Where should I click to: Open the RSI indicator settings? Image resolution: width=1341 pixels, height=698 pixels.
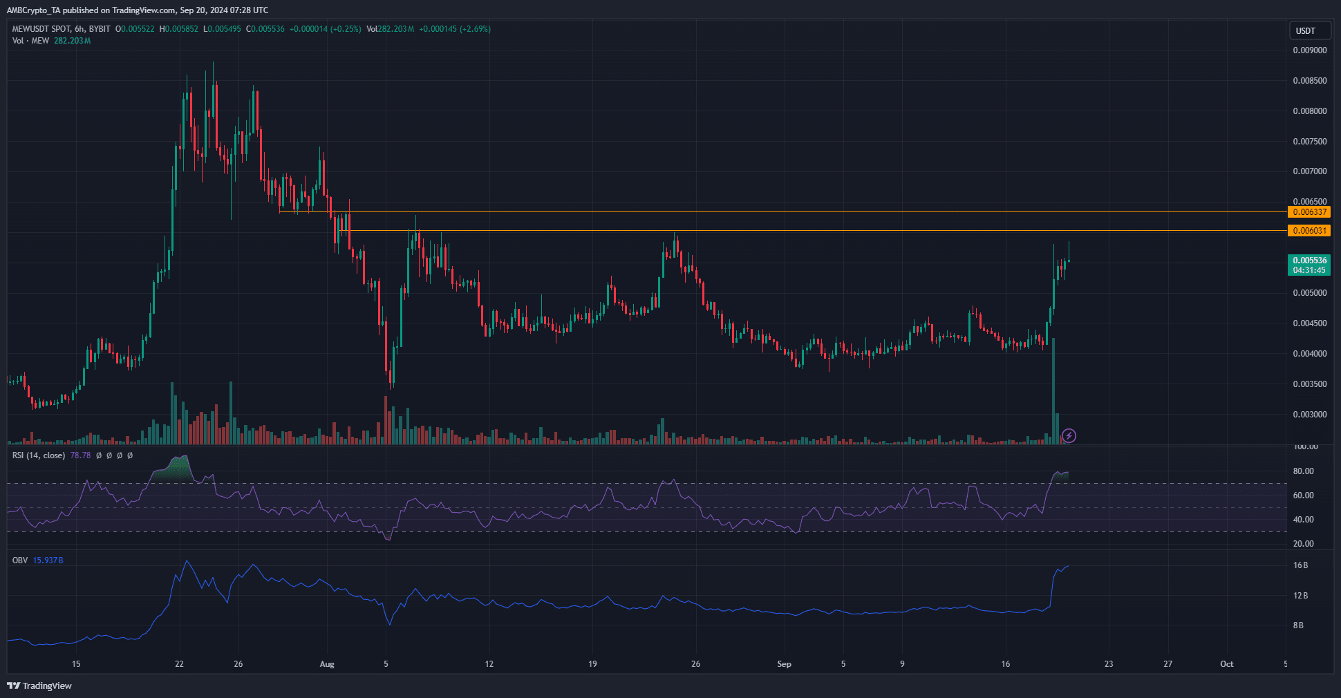click(x=109, y=455)
